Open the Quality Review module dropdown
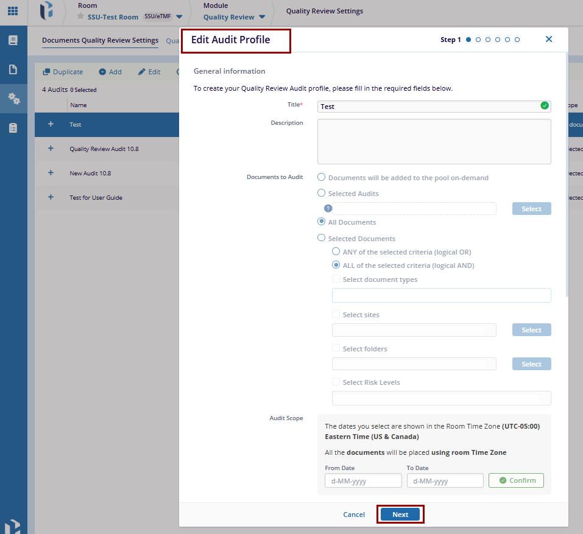 (x=262, y=17)
